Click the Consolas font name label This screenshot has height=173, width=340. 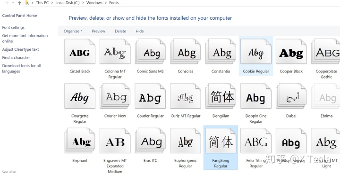click(186, 71)
